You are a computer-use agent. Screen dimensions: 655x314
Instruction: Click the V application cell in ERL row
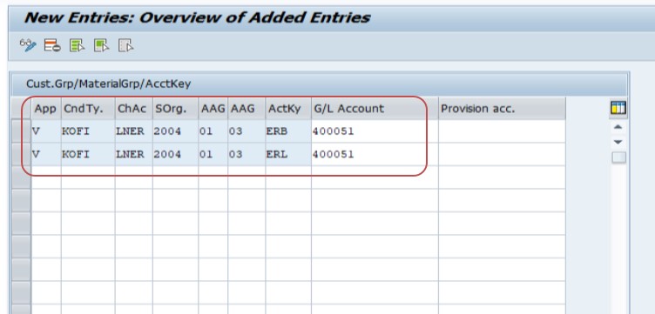tap(46, 154)
